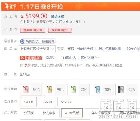140x121 pixels.
Task: Choose the 128GB storage version
Action: 29,102
